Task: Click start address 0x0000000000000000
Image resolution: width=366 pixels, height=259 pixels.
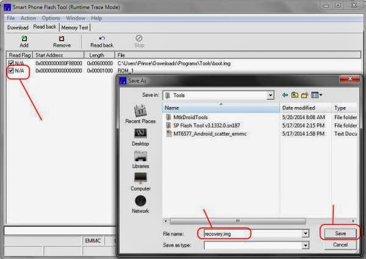Action: (59, 71)
